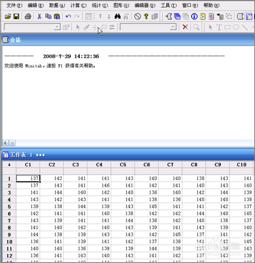Click the session window horizontal scroll thumb
Viewport: 255px width, 263px height.
point(12,143)
